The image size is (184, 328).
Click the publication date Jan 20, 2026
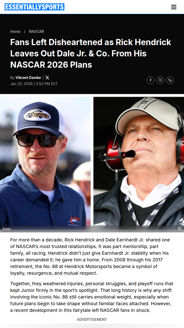21,84
